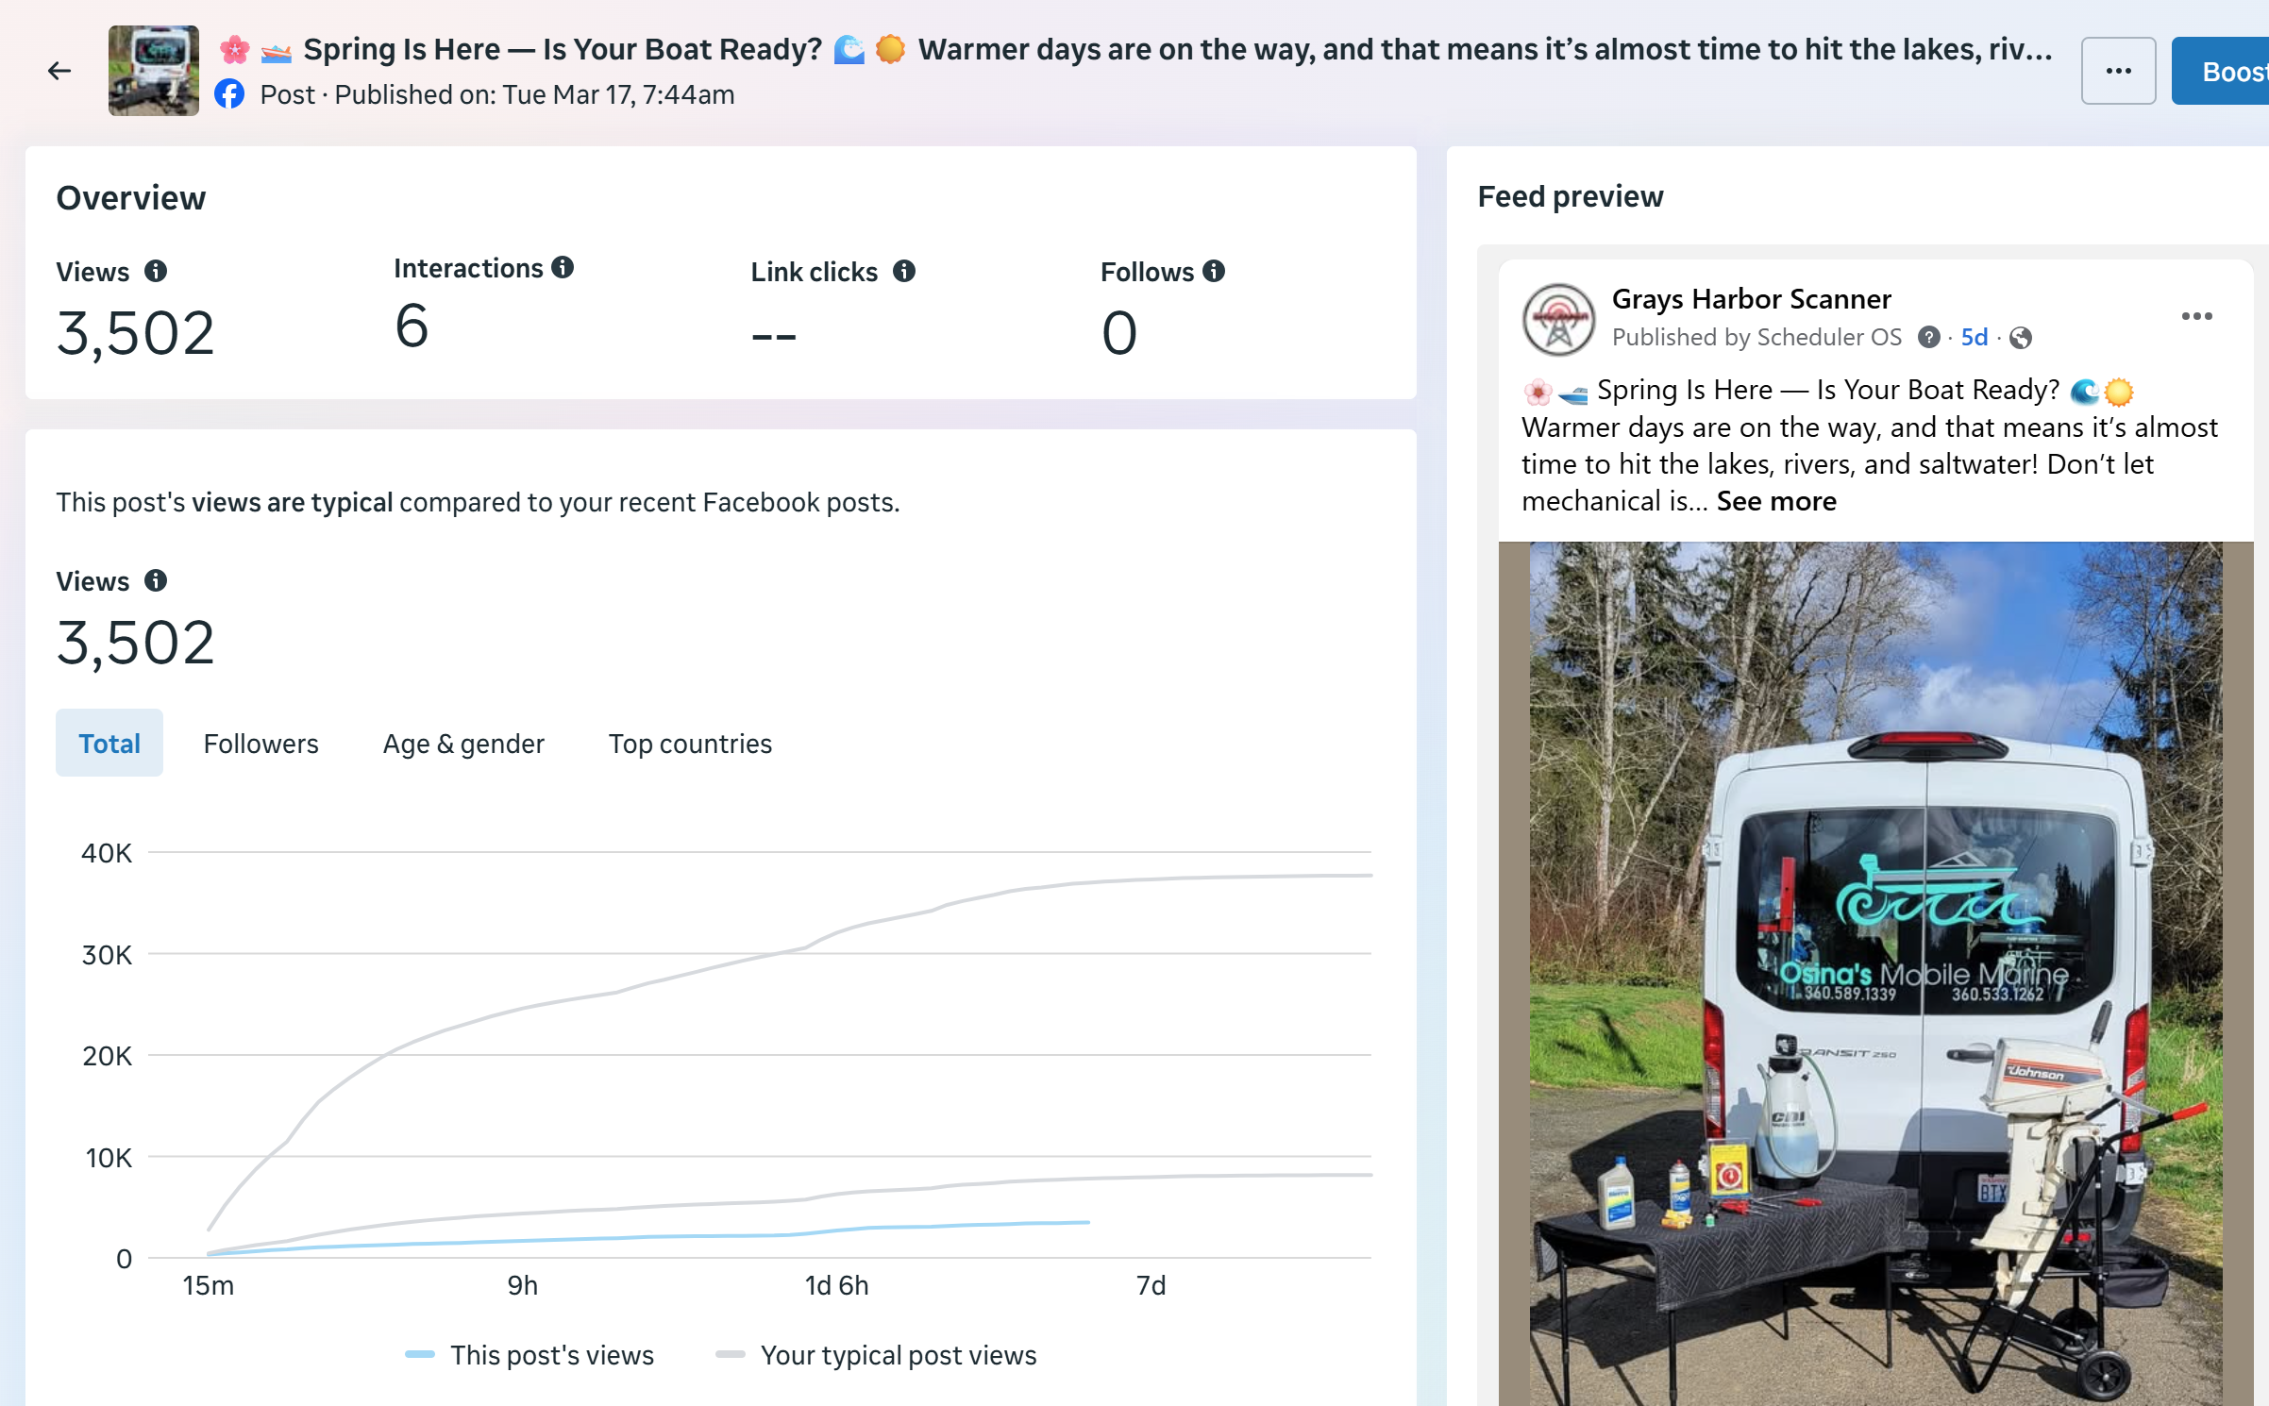Toggle the 'This post's views' legend item
The height and width of the screenshot is (1406, 2269).
pos(530,1355)
